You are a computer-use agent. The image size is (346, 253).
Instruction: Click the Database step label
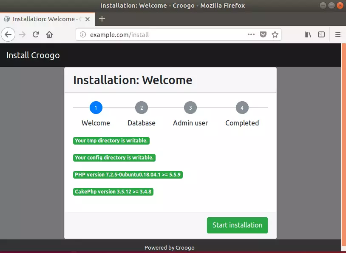(x=142, y=123)
